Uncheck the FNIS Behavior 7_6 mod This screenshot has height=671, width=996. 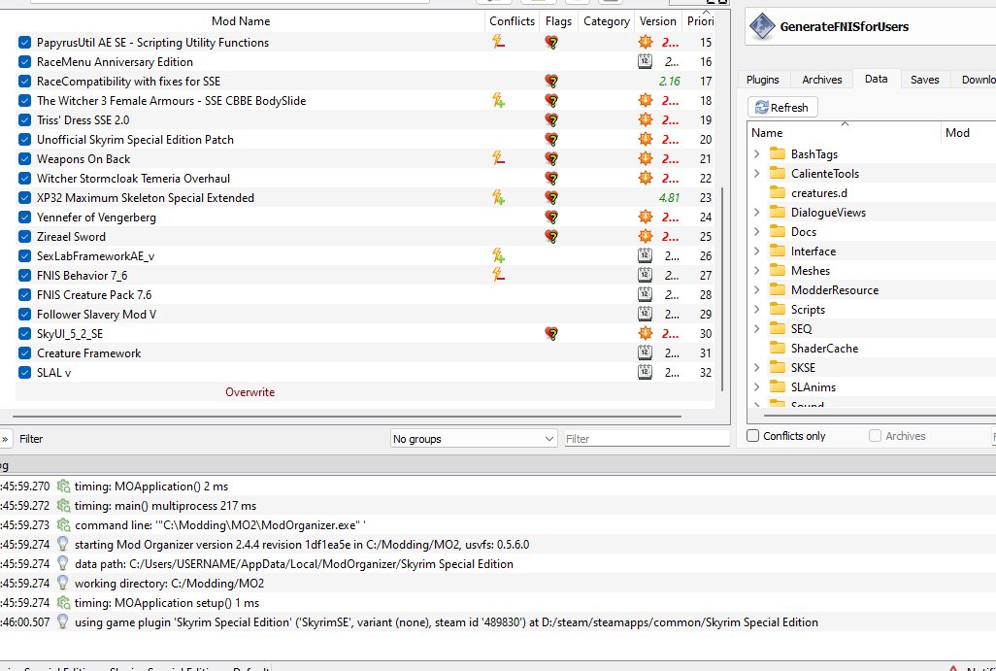(x=25, y=275)
